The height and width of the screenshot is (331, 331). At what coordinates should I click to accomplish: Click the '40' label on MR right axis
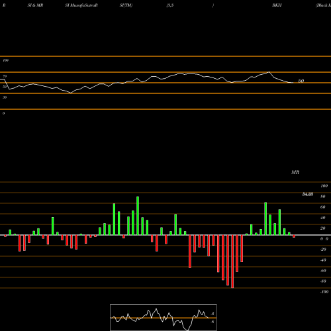pyautogui.click(x=323, y=218)
